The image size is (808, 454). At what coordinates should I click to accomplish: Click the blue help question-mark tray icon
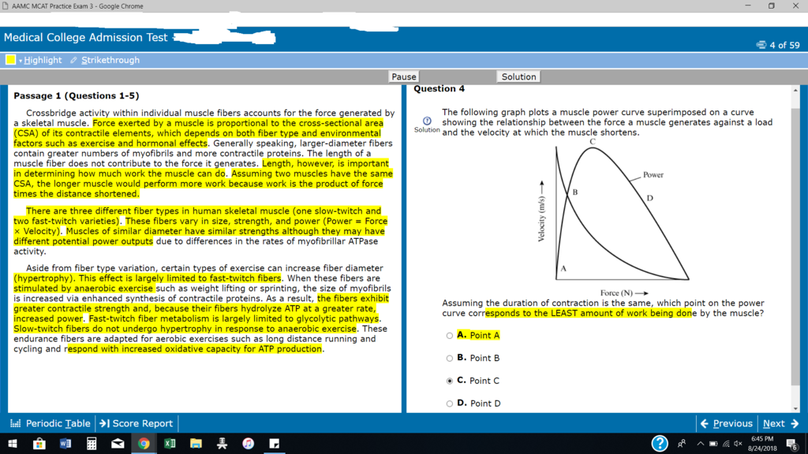[x=660, y=443]
